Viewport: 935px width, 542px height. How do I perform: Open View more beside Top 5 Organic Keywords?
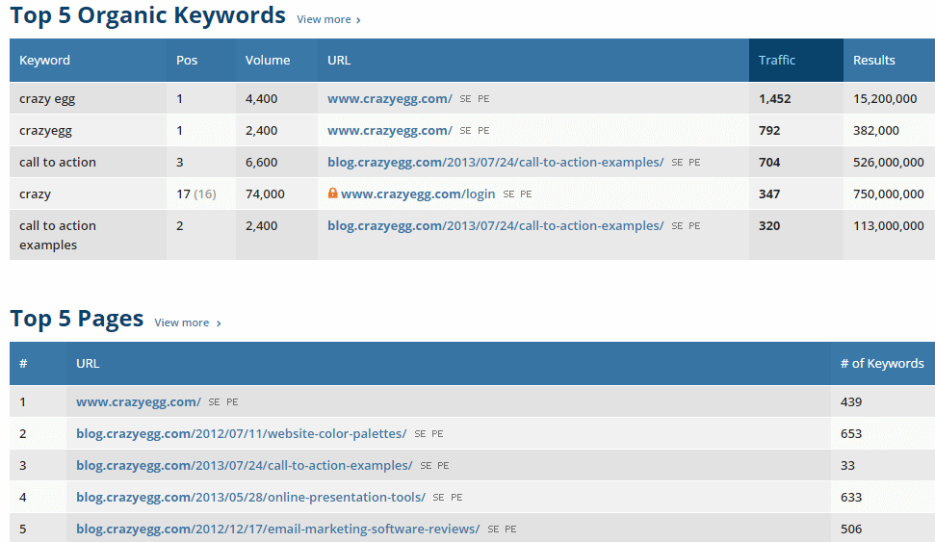[328, 19]
